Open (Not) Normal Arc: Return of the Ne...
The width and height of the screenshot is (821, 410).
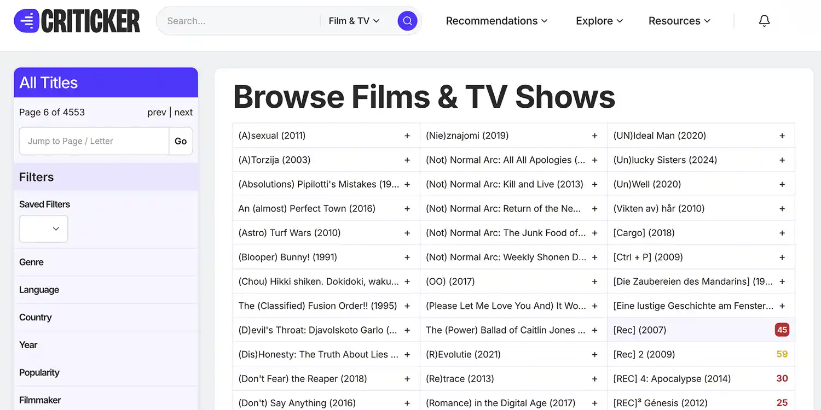pos(504,209)
